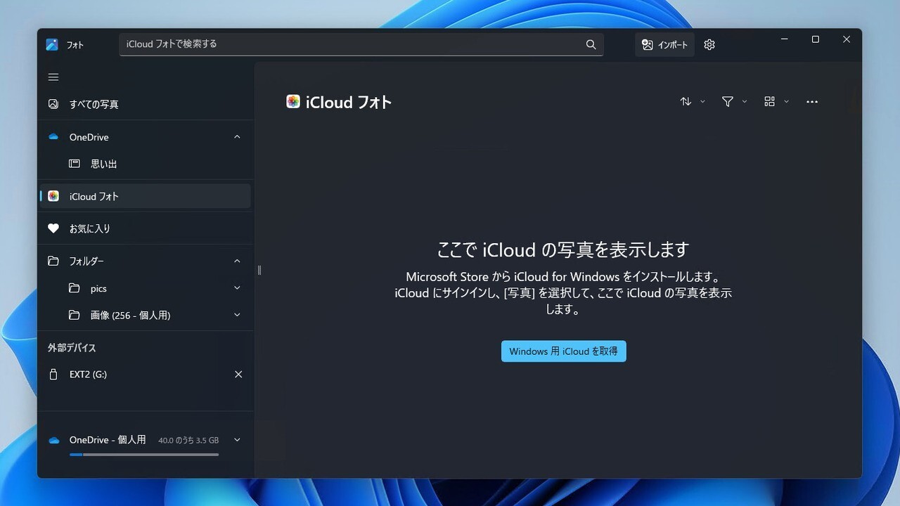This screenshot has width=900, height=506.
Task: Click the filter funnel icon
Action: pyautogui.click(x=728, y=101)
